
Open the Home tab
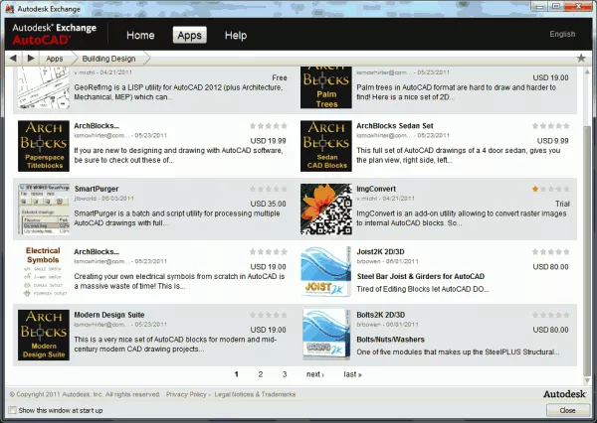click(x=140, y=36)
